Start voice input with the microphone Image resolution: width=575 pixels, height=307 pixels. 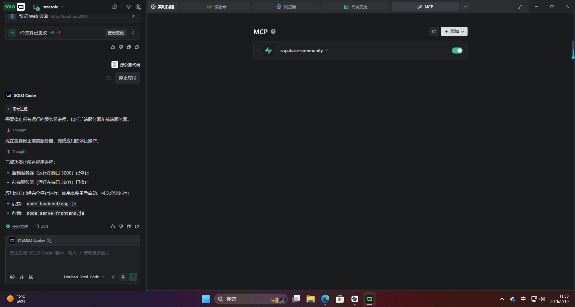123,277
